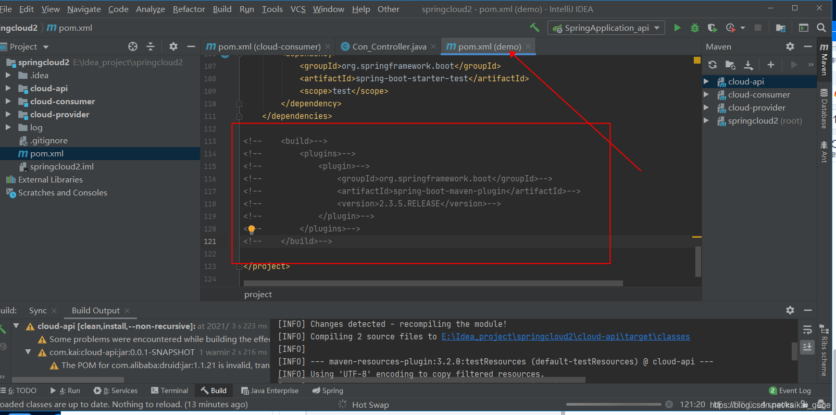This screenshot has width=836, height=415.
Task: Reload all Maven projects icon
Action: pos(713,65)
